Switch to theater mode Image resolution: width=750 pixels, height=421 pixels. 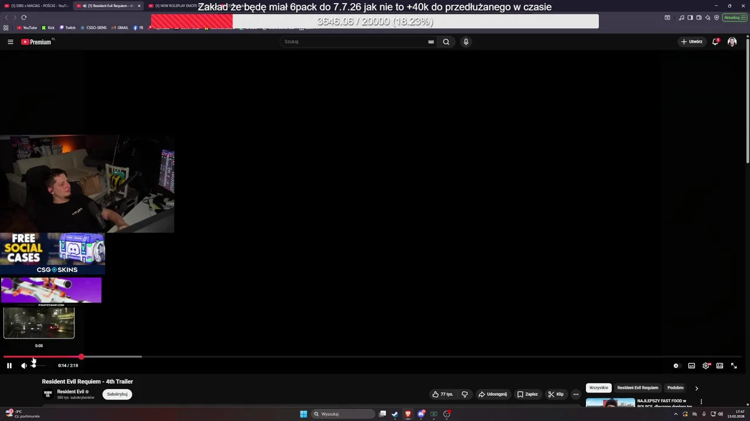coord(720,365)
